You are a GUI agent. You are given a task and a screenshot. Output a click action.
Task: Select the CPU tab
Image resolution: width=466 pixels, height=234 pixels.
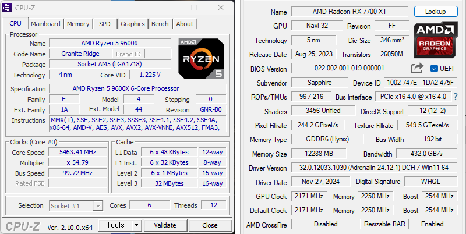(16, 23)
